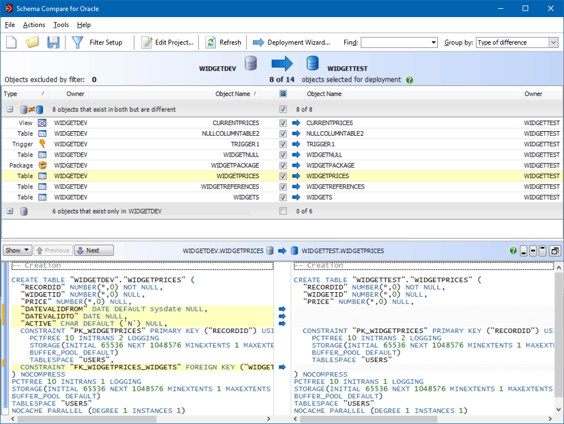
Task: Open the Actions menu
Action: click(34, 25)
